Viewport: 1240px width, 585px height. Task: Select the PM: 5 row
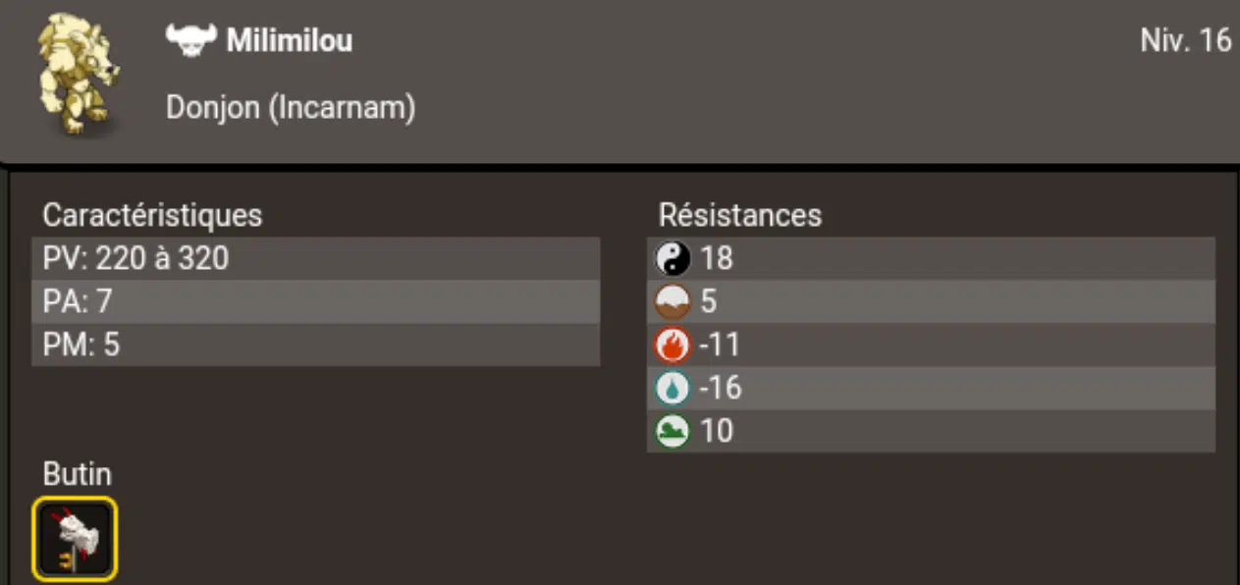[x=315, y=346]
